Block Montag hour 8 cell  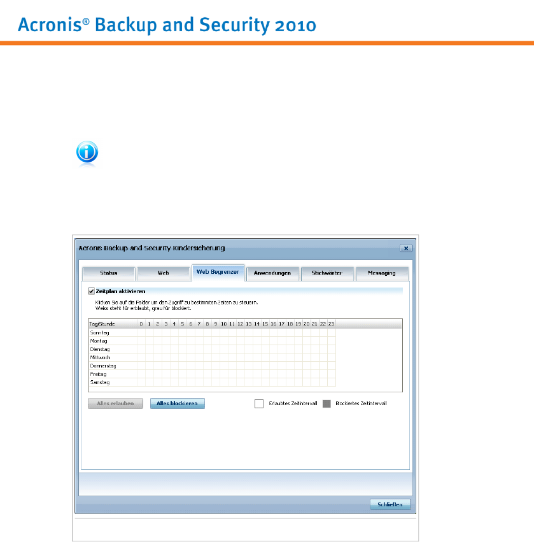(207, 341)
